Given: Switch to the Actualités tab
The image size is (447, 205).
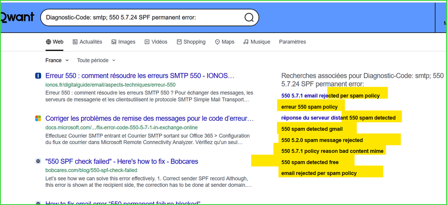Looking at the screenshot, I should pyautogui.click(x=87, y=42).
